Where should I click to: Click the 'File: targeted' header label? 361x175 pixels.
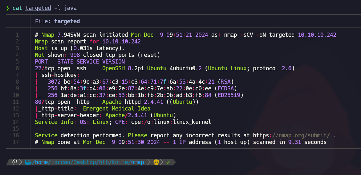coord(57,21)
